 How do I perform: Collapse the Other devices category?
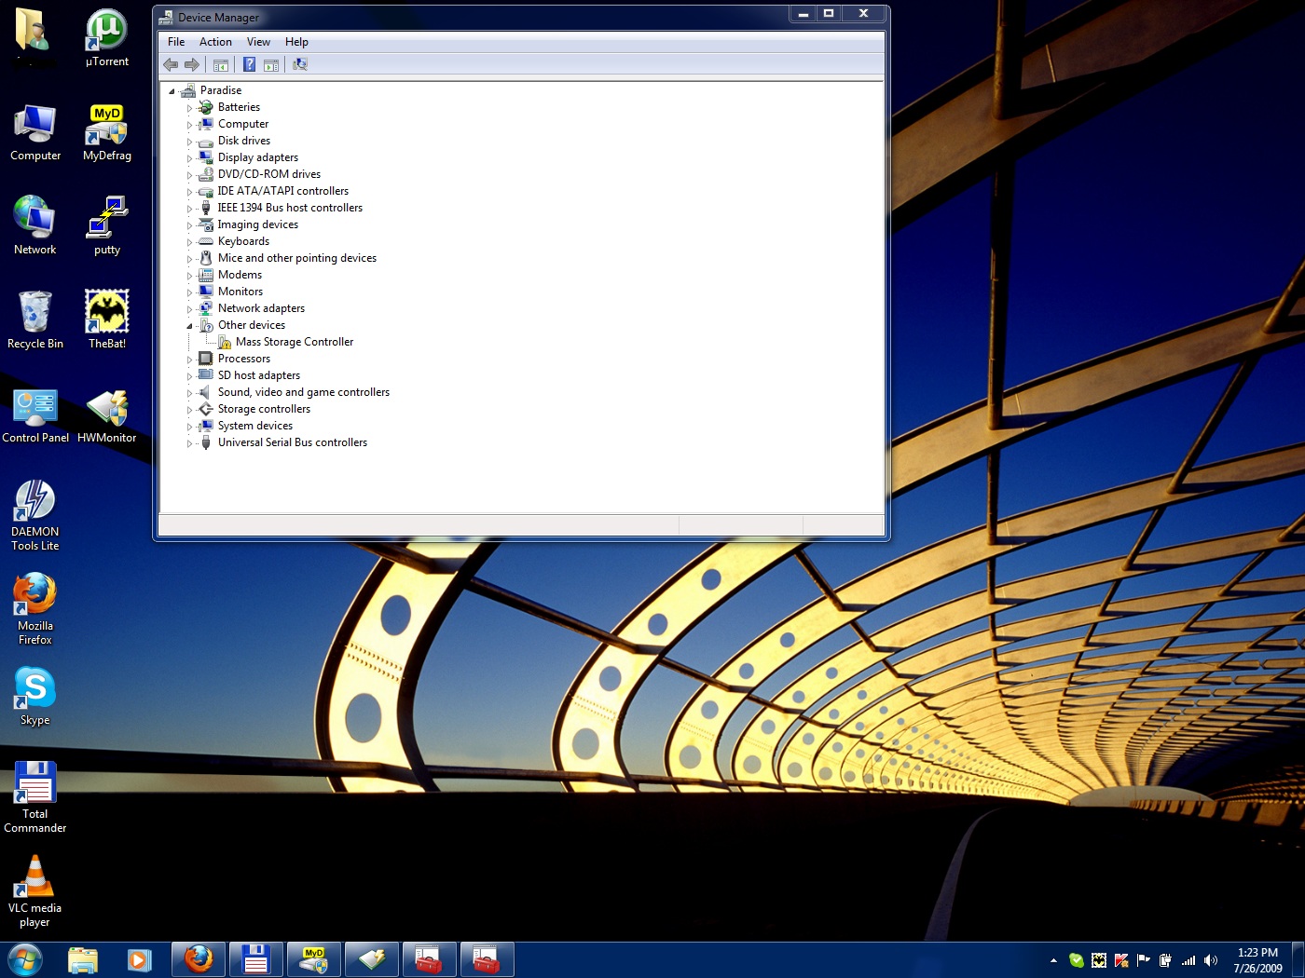click(189, 326)
